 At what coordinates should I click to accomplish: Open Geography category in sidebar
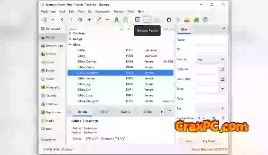52,87
